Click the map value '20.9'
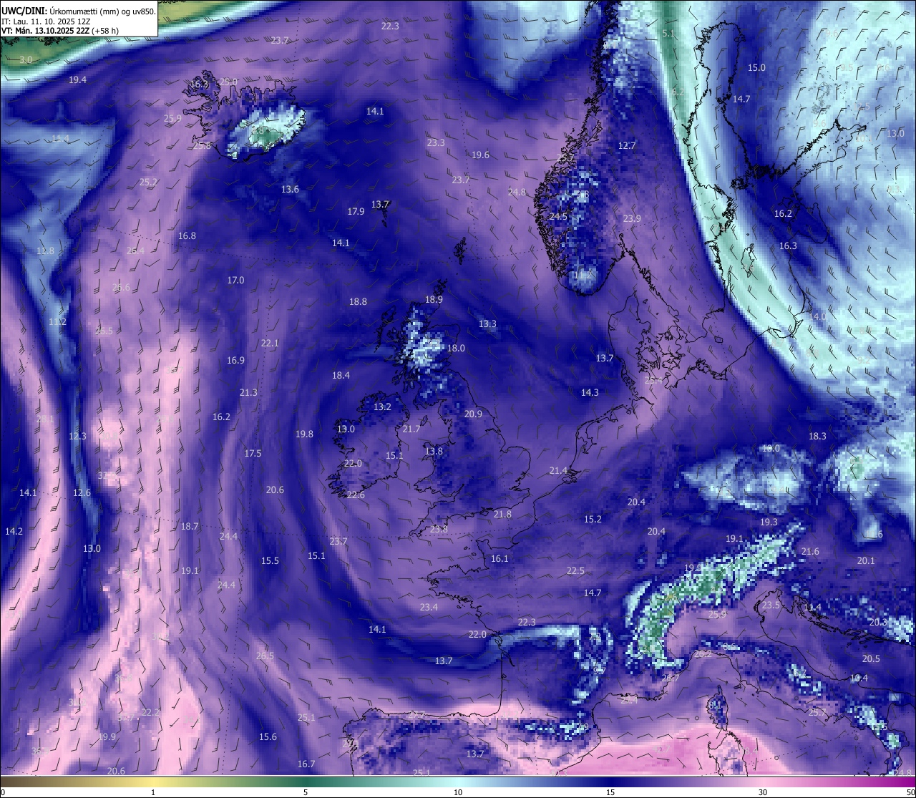 pyautogui.click(x=473, y=414)
